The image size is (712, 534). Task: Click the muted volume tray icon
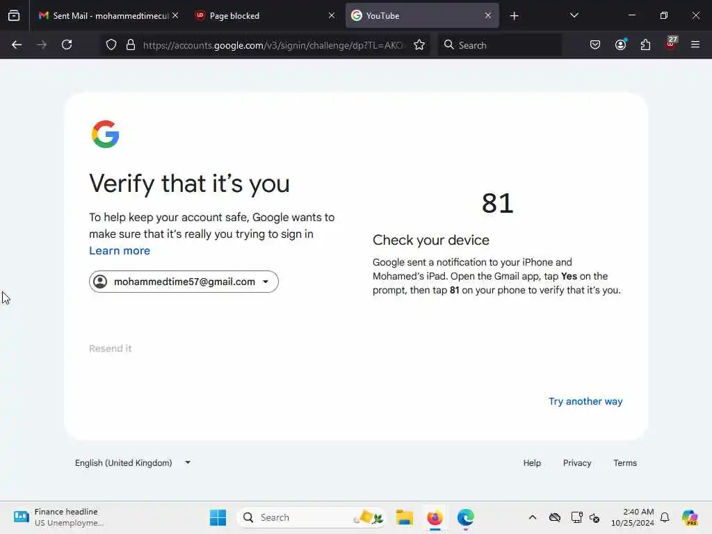[x=594, y=517]
